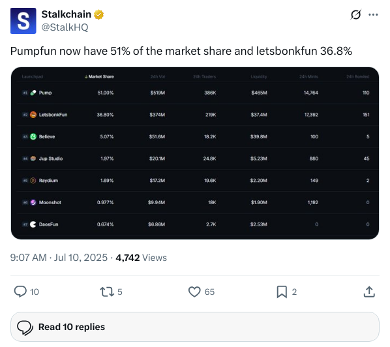Open the three-dot more options menu
This screenshot has height=347, width=390.
(x=373, y=15)
